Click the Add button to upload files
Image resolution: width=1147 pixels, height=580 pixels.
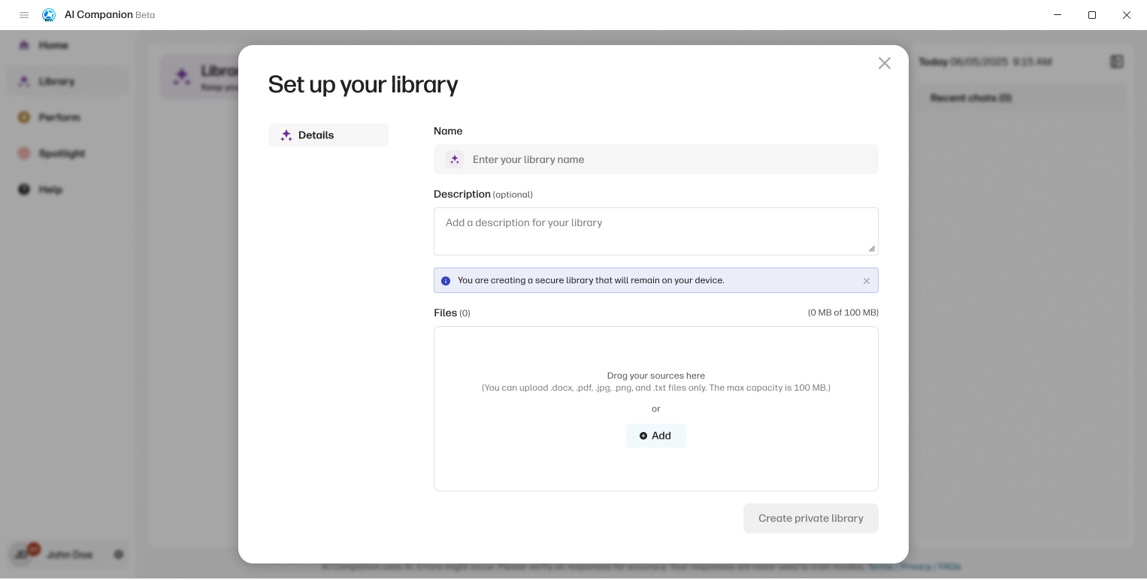tap(656, 436)
